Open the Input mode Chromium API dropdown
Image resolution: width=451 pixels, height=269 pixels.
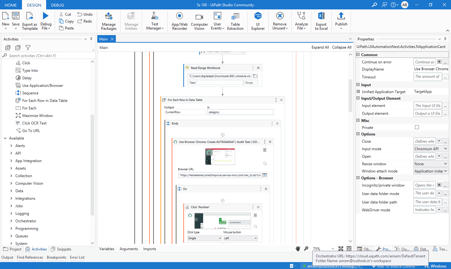[431, 149]
